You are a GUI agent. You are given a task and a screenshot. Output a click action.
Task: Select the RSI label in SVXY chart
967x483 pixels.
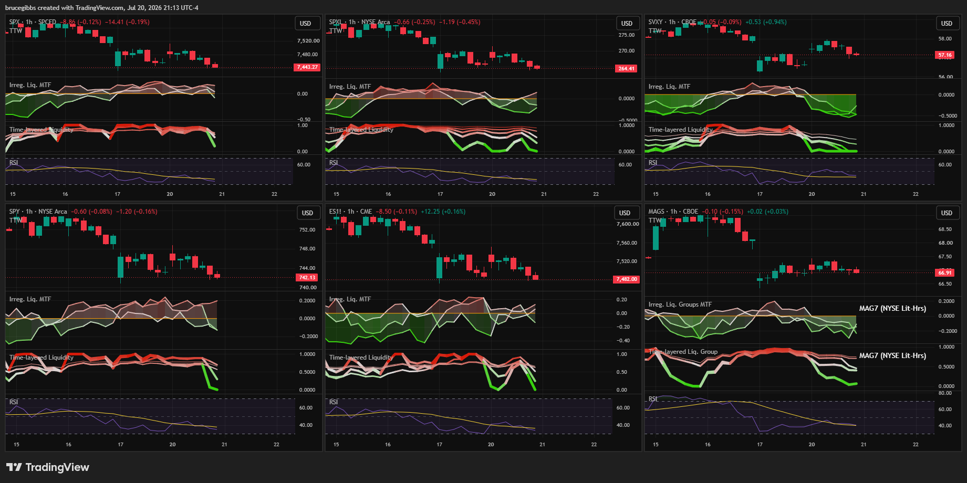(x=653, y=163)
